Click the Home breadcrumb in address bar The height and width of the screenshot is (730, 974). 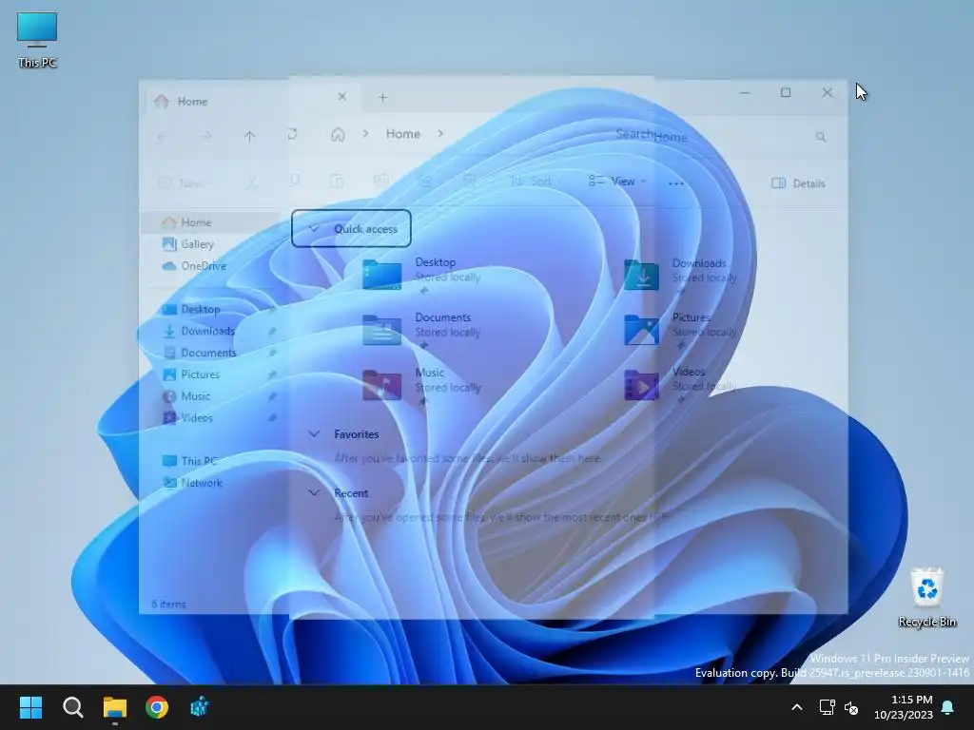(402, 133)
